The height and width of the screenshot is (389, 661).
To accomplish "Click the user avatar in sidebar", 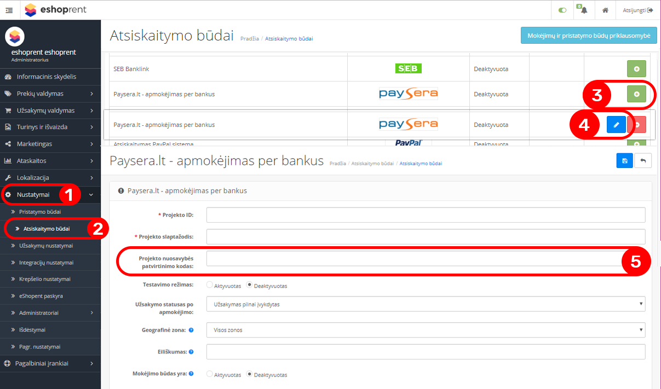I will click(15, 36).
